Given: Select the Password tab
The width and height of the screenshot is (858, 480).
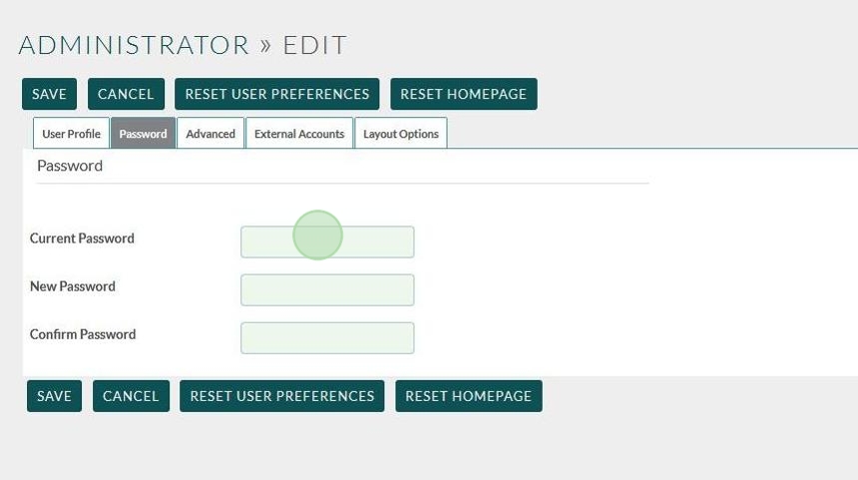Looking at the screenshot, I should coord(143,134).
